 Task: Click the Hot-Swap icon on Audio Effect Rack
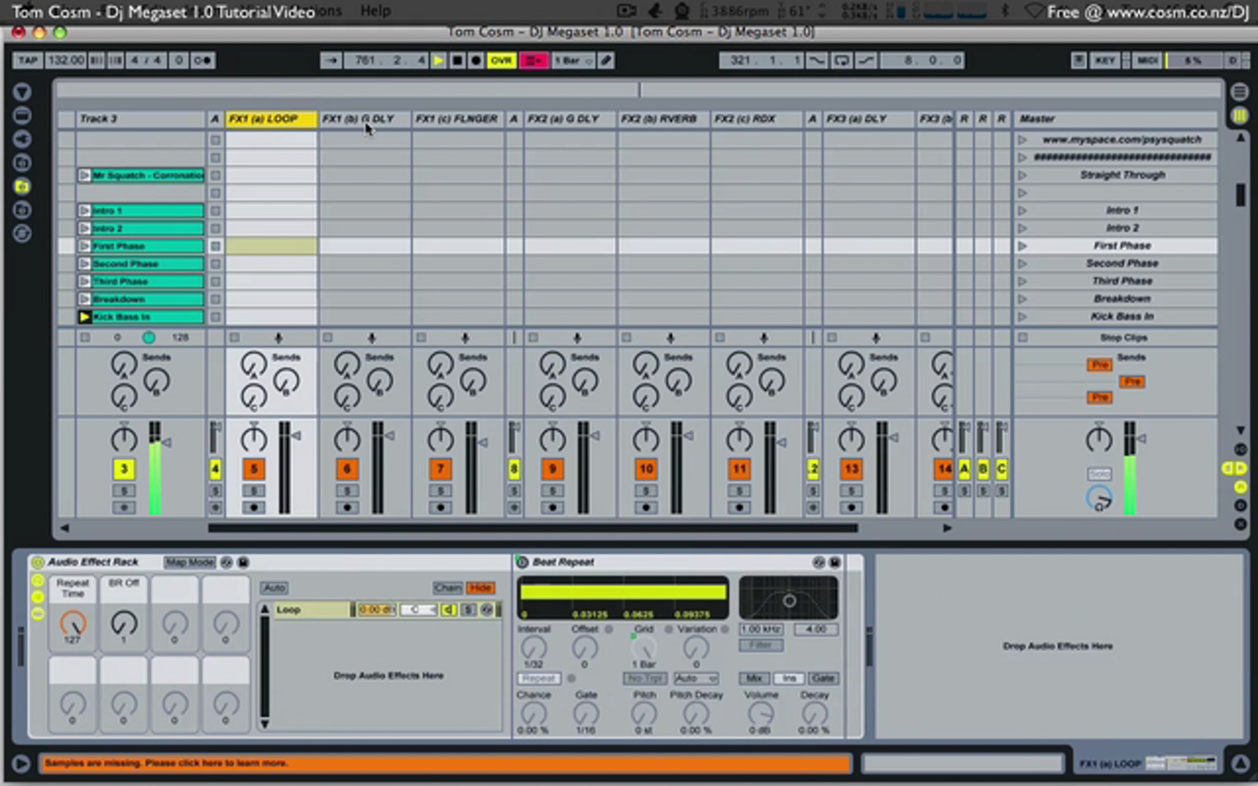[226, 562]
